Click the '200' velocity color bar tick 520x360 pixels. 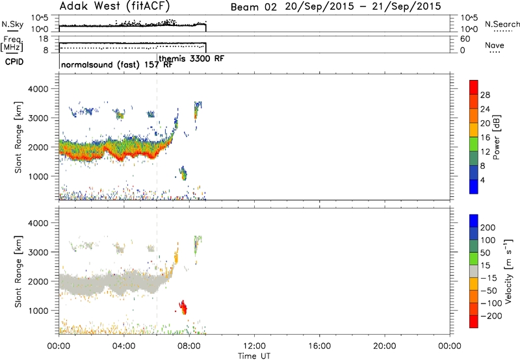click(x=488, y=227)
